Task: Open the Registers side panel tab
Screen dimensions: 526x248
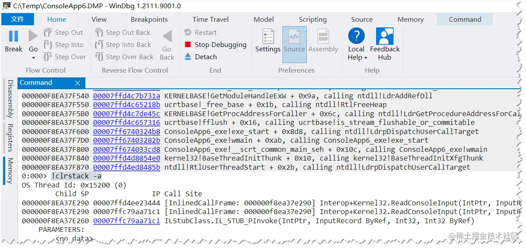Action: [x=10, y=137]
